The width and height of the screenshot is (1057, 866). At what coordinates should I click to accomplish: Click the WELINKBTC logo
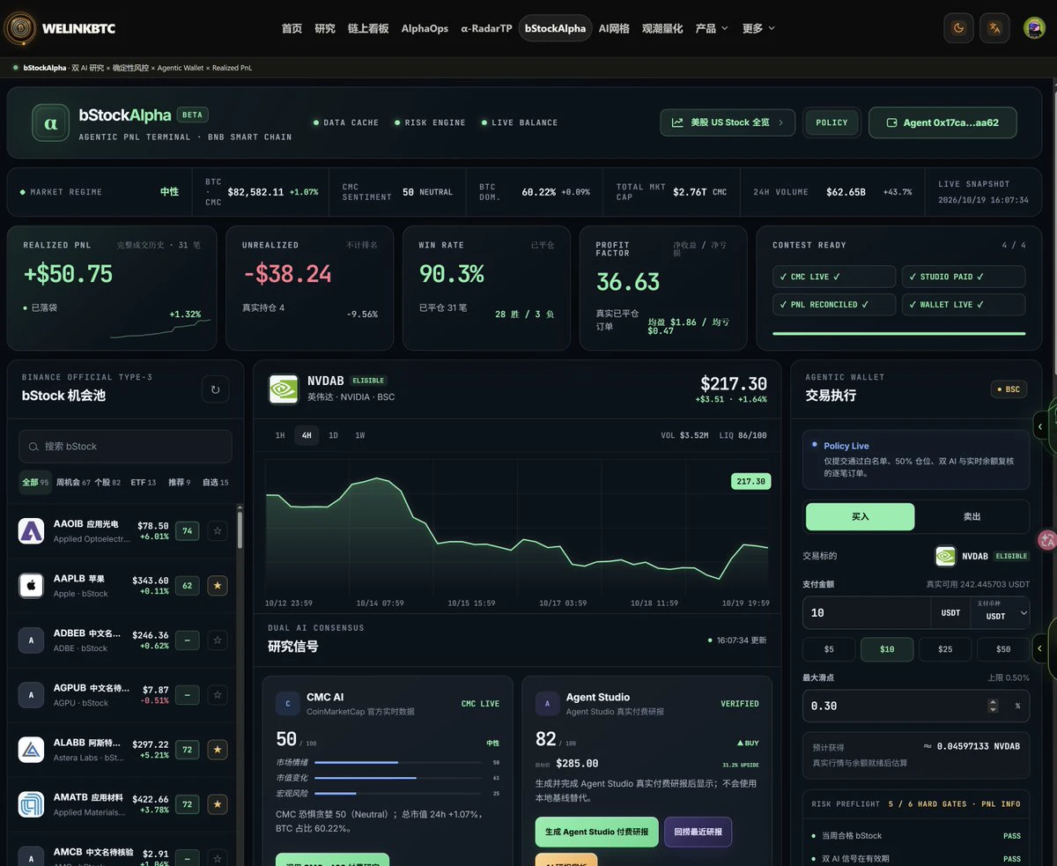pos(59,28)
